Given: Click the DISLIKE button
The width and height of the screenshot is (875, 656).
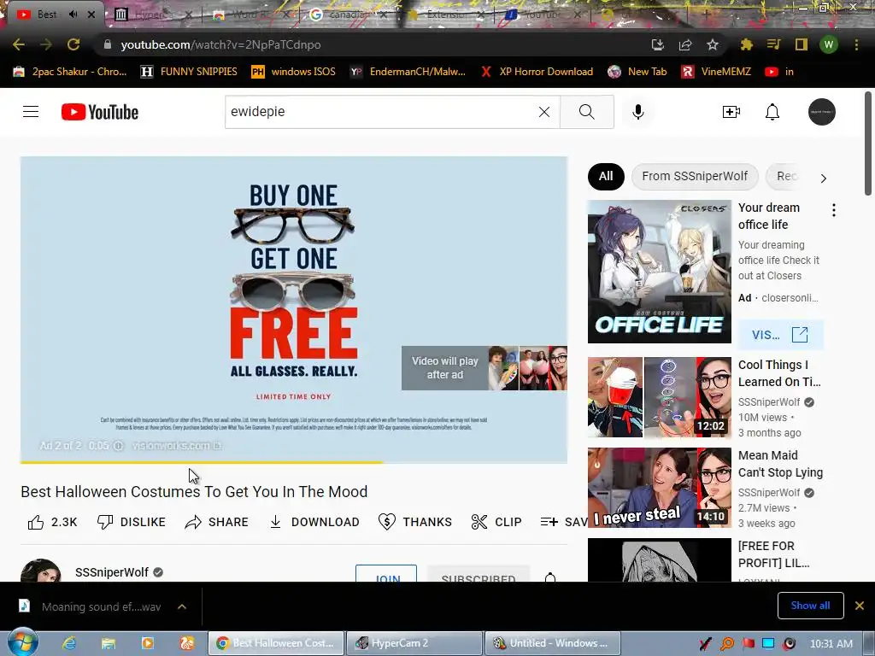Looking at the screenshot, I should [x=132, y=522].
